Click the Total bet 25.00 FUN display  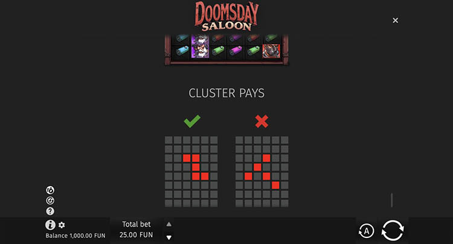pyautogui.click(x=136, y=230)
